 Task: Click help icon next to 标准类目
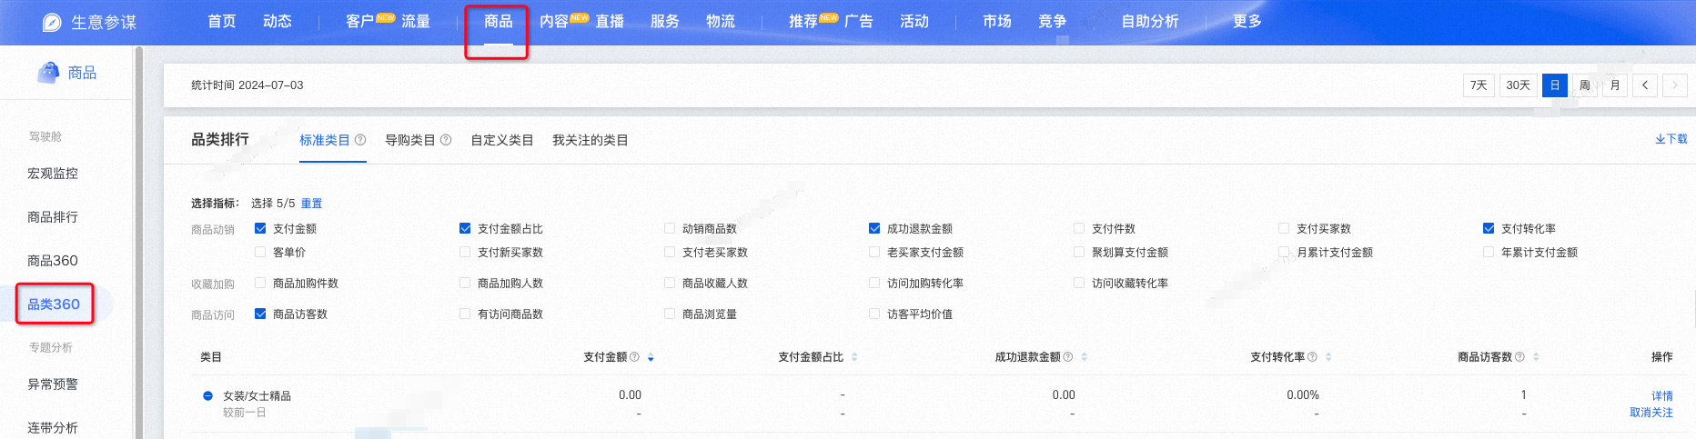tap(360, 140)
